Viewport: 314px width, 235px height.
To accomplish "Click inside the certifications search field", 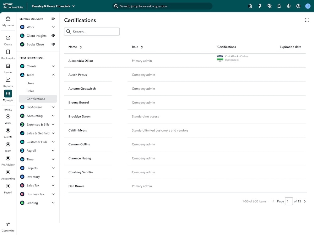I will tap(92, 31).
